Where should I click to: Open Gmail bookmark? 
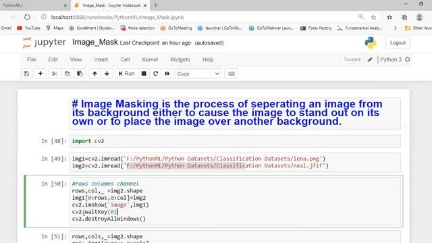tap(6, 28)
